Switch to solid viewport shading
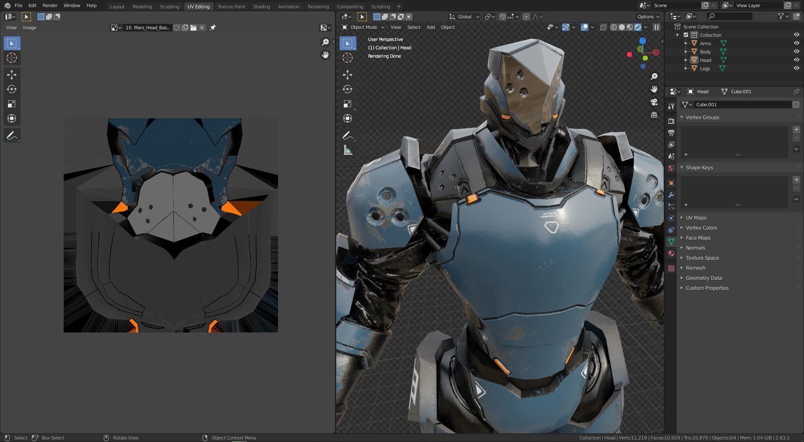This screenshot has width=804, height=442. (x=622, y=27)
